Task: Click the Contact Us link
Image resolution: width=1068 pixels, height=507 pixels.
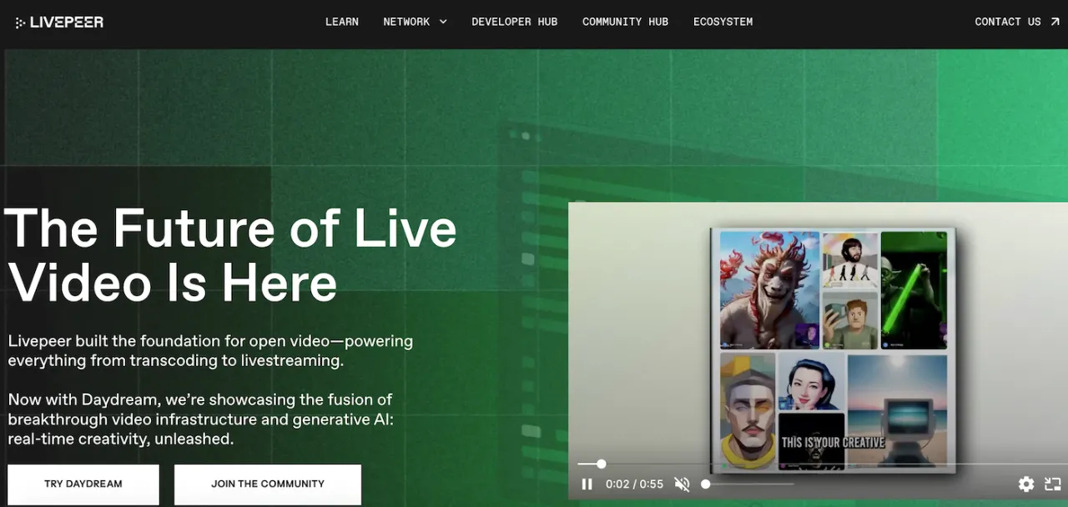Action: pyautogui.click(x=1007, y=22)
